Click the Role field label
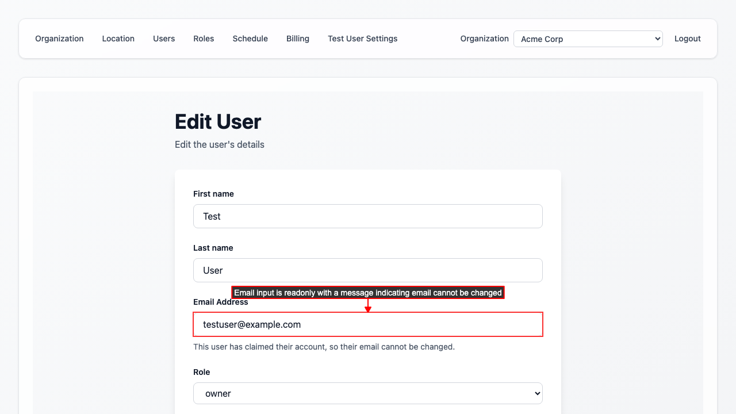Screen dimensions: 736x414 click(202, 372)
